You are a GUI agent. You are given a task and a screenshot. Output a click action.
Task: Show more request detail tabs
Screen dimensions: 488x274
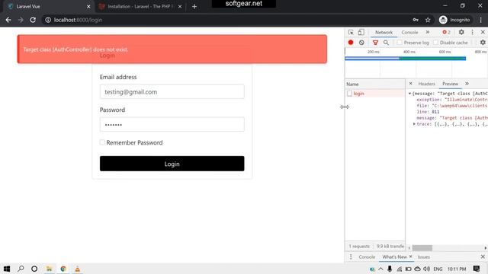(x=467, y=84)
